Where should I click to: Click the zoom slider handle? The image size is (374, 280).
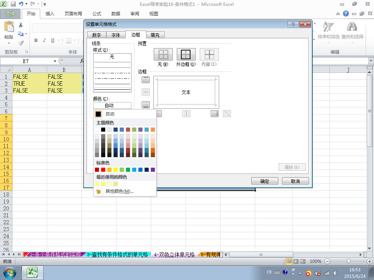point(348,261)
